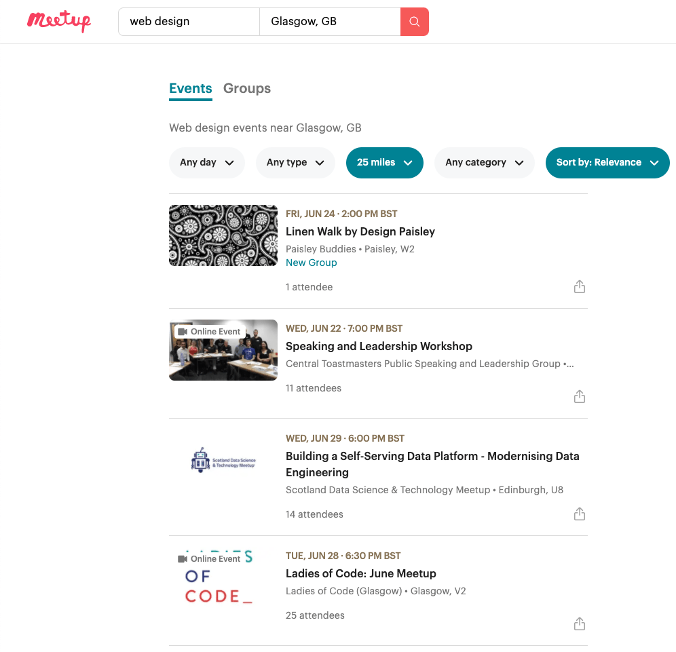The width and height of the screenshot is (676, 652).
Task: Click the Glasgow, GB location field
Action: 330,22
